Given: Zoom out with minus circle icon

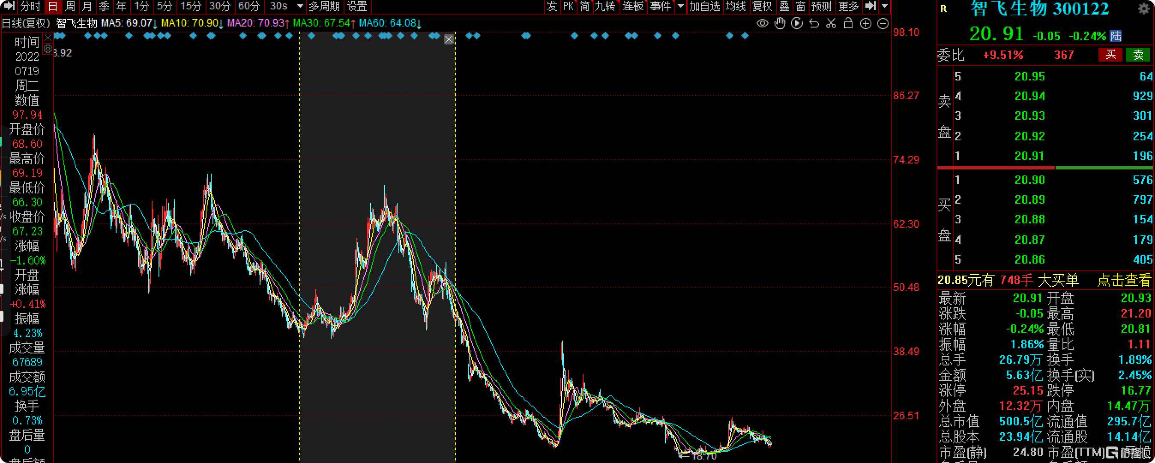Looking at the screenshot, I should (x=883, y=23).
